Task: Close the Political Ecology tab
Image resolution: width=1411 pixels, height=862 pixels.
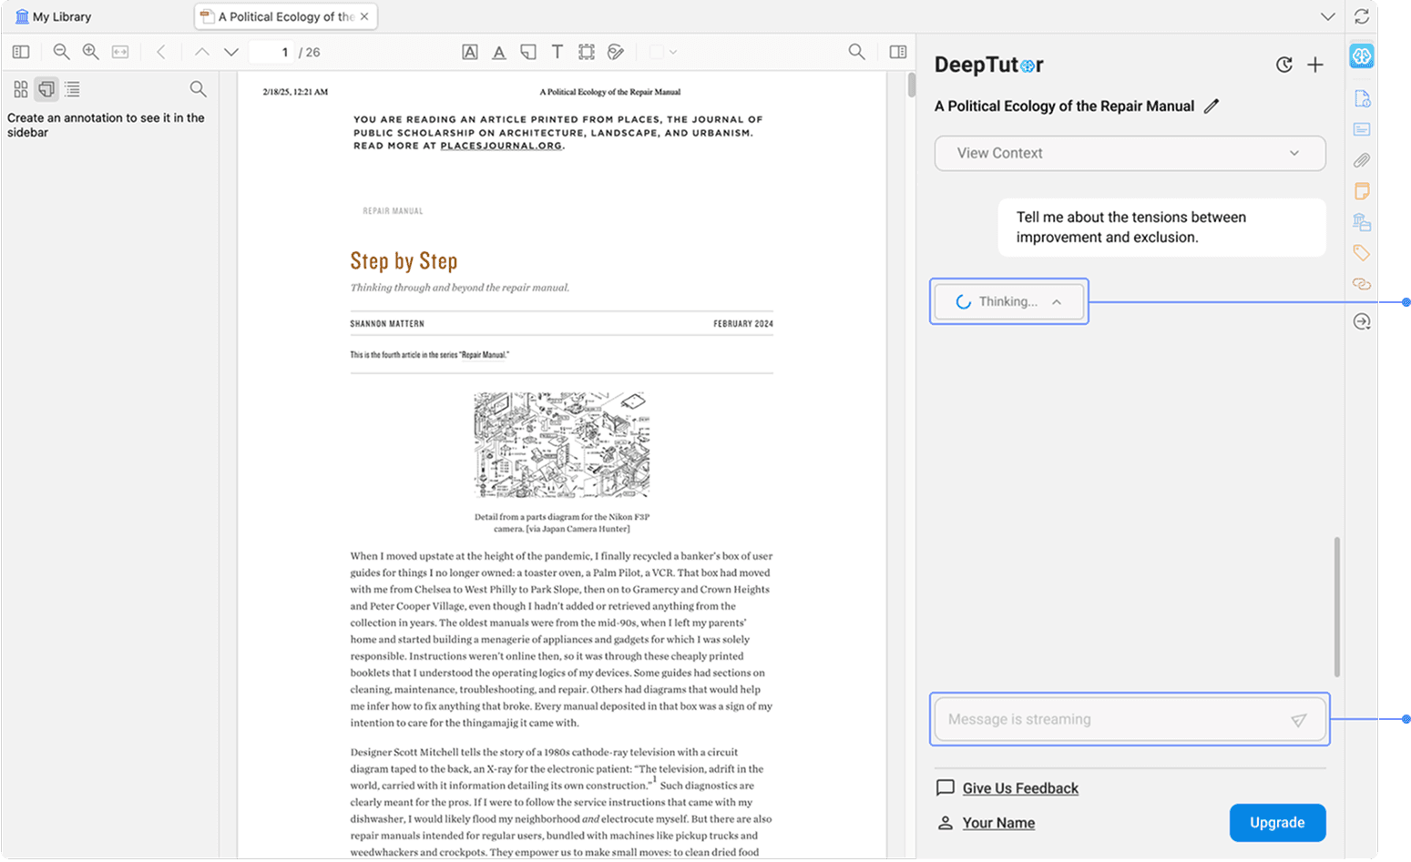Action: point(364,16)
